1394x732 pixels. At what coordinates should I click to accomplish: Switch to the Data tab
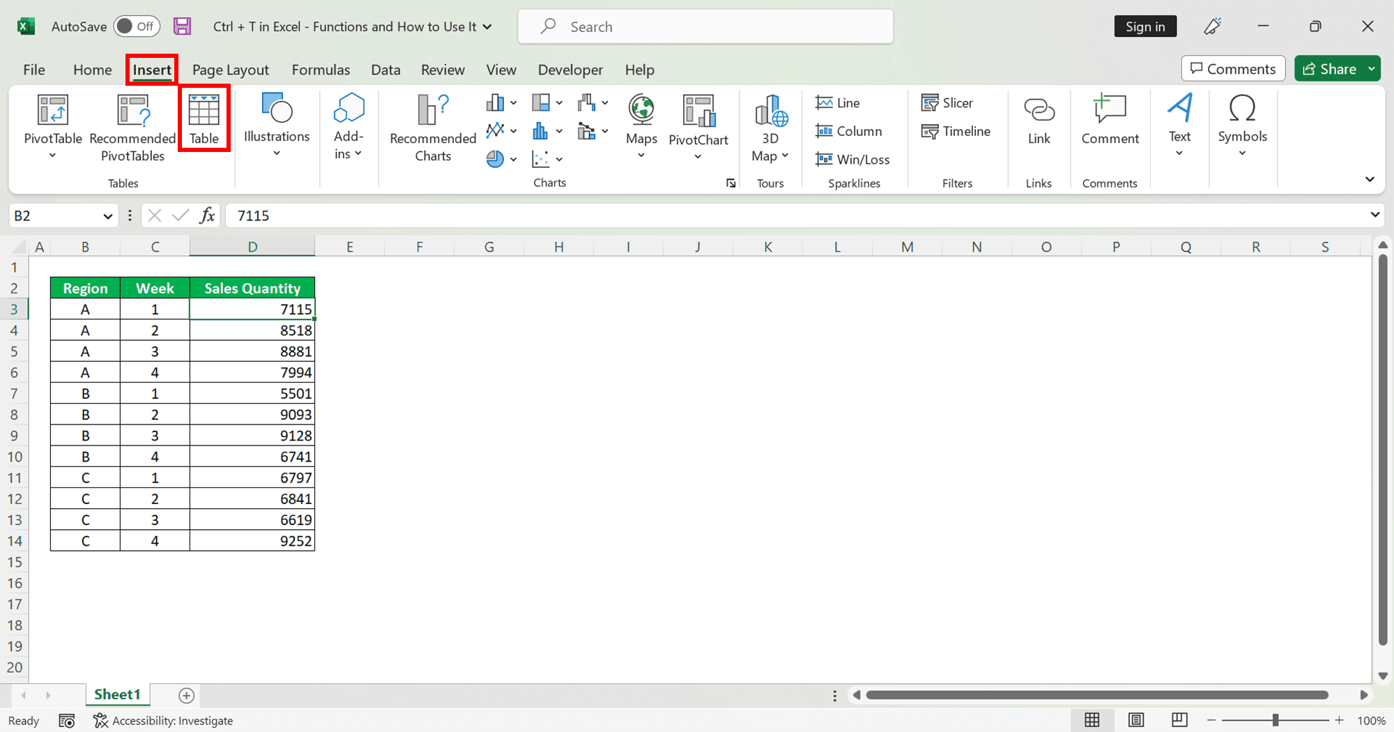[385, 70]
